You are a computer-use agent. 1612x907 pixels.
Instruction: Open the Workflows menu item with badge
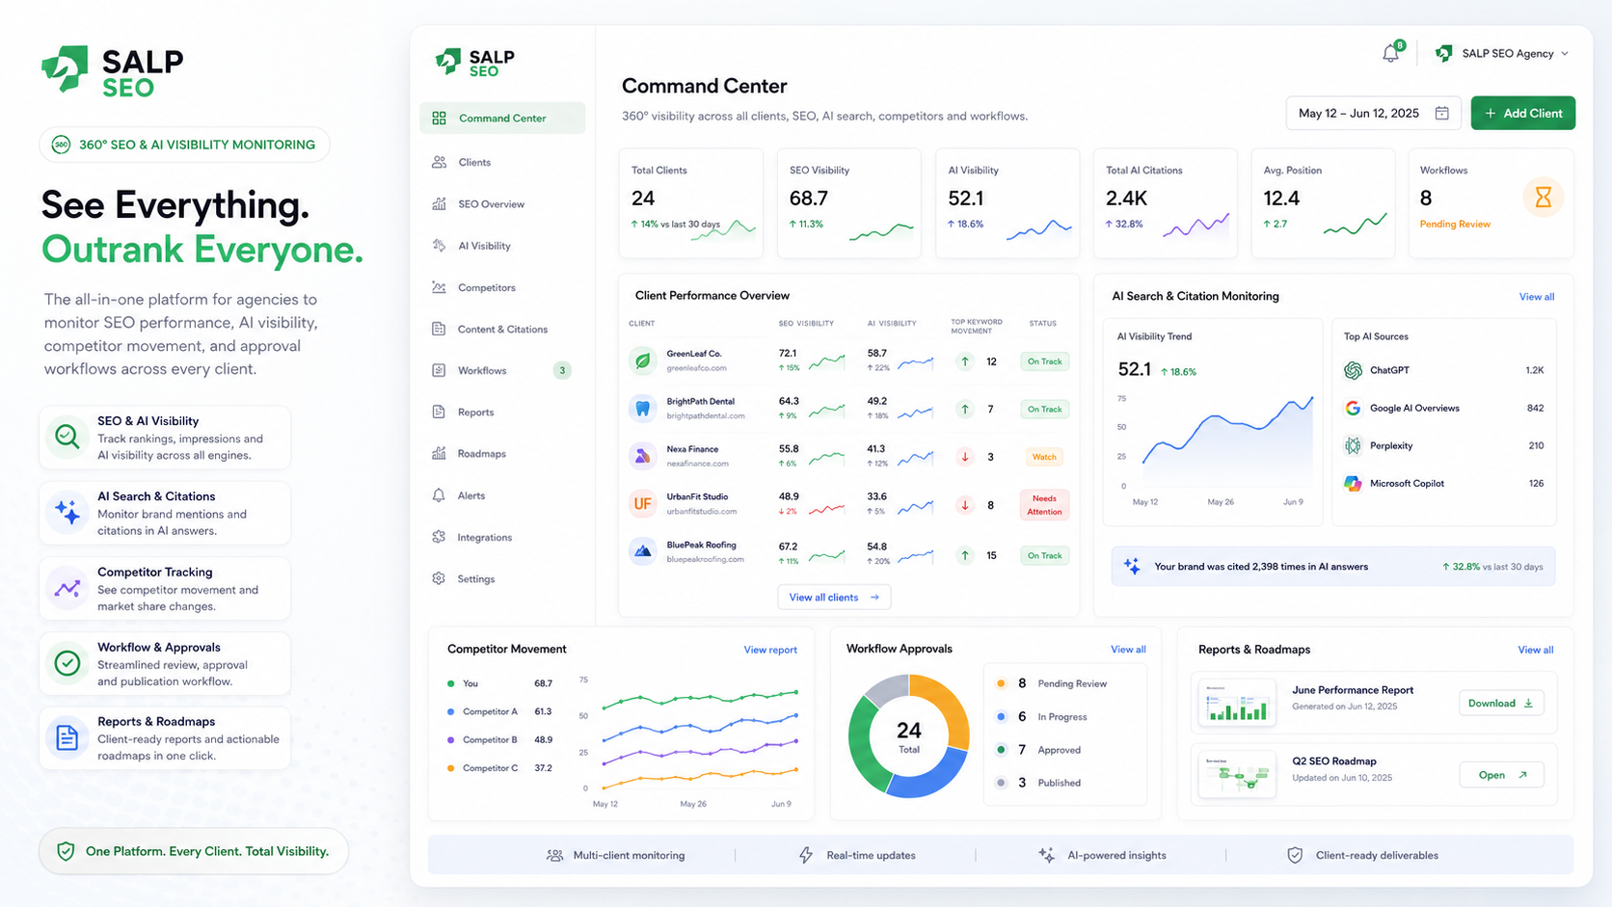click(502, 370)
